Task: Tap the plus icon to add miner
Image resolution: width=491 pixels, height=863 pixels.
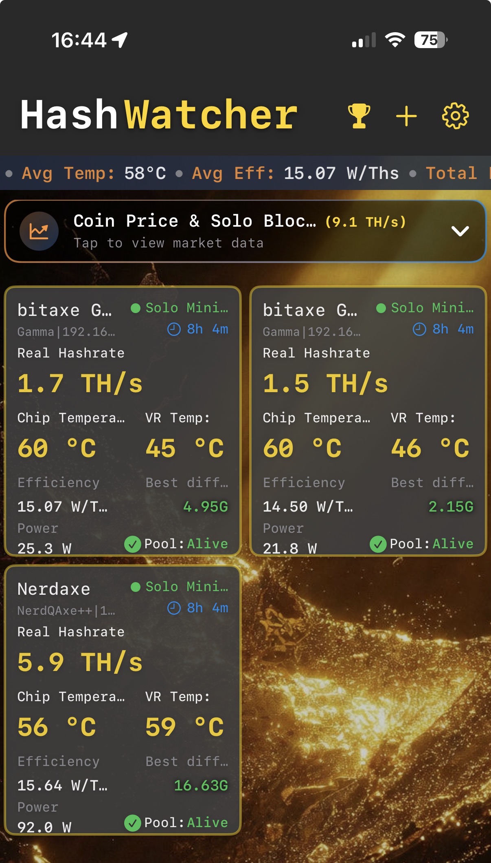Action: [x=406, y=116]
